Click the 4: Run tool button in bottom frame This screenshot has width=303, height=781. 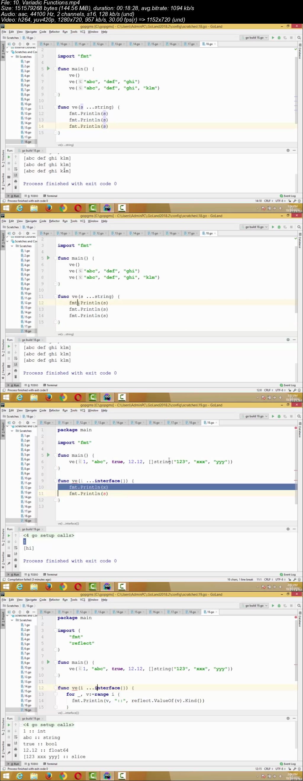click(x=13, y=764)
